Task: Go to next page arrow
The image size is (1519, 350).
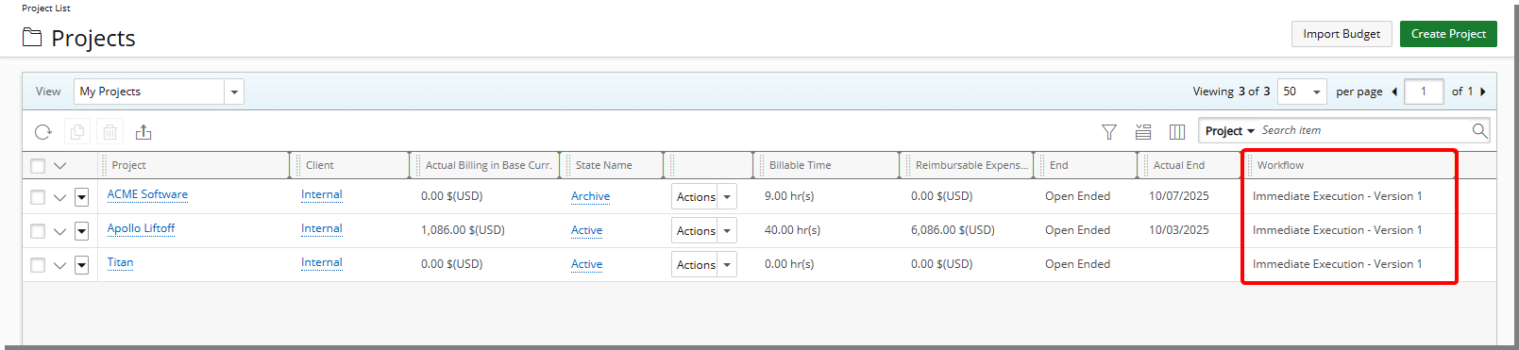Action: pos(1483,92)
